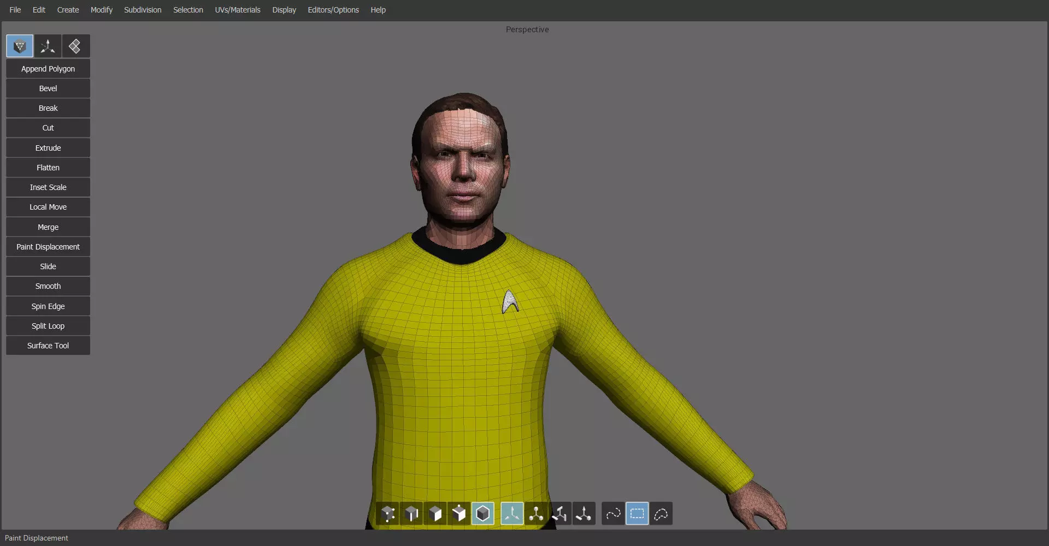Open the File menu
1049x546 pixels.
(x=15, y=10)
